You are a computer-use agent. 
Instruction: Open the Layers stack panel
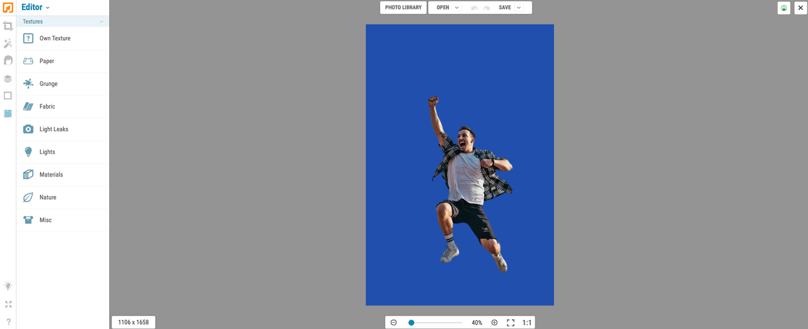pyautogui.click(x=8, y=79)
